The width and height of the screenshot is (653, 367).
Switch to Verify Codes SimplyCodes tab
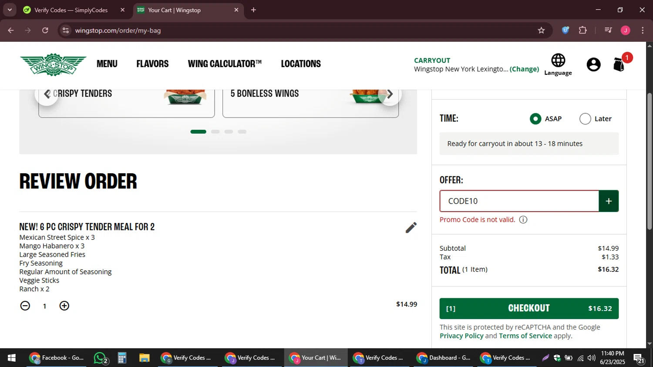71,10
